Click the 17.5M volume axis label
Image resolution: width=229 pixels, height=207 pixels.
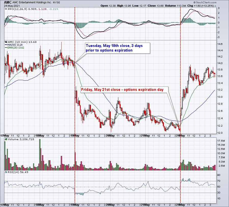pos(221,141)
